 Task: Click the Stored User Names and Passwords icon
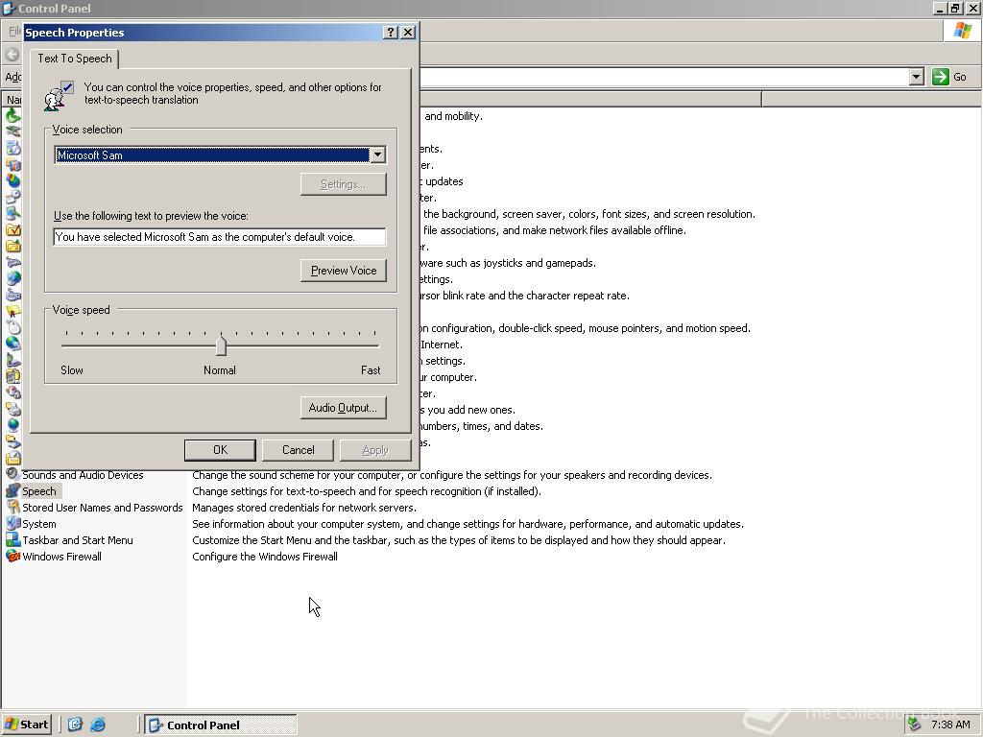[12, 507]
